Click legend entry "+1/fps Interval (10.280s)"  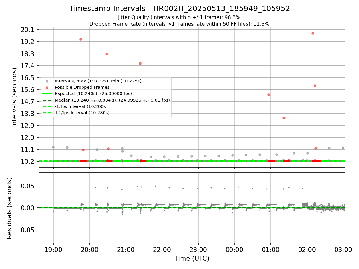82,113
